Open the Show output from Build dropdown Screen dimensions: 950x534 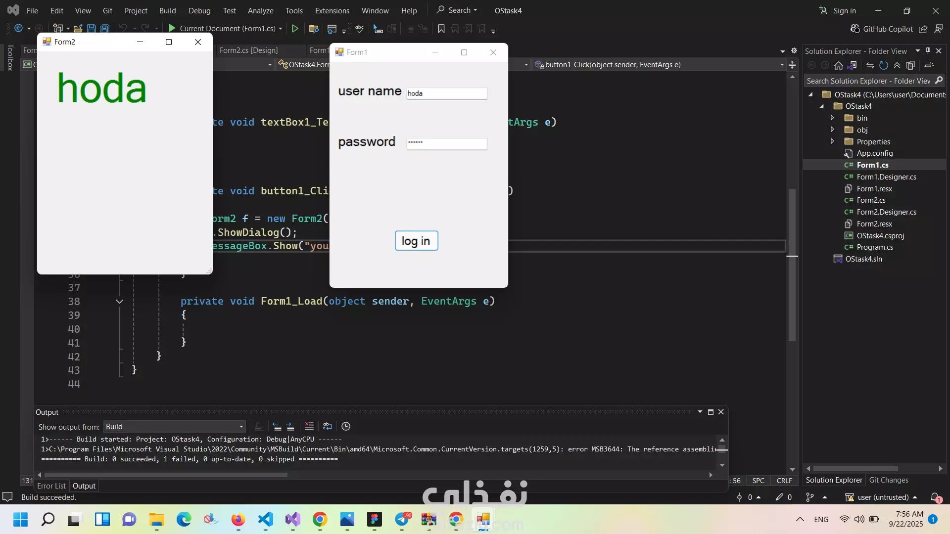(x=241, y=427)
